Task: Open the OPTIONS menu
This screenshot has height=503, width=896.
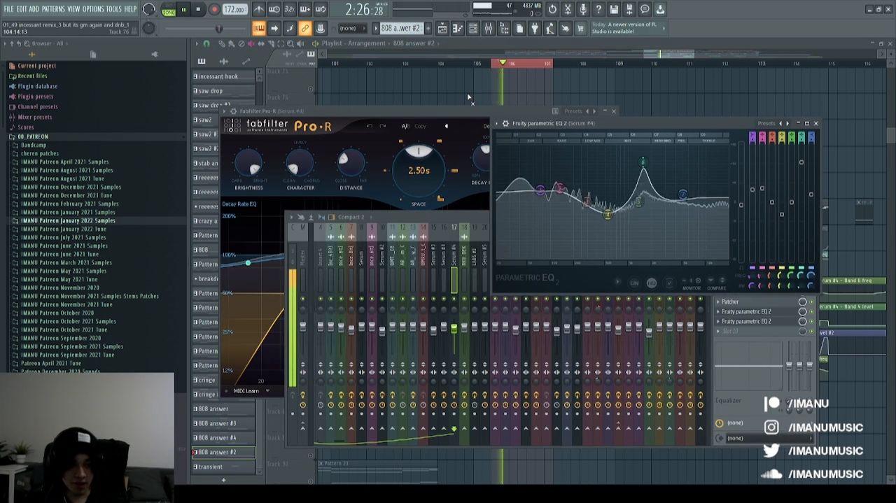Action: [93, 9]
